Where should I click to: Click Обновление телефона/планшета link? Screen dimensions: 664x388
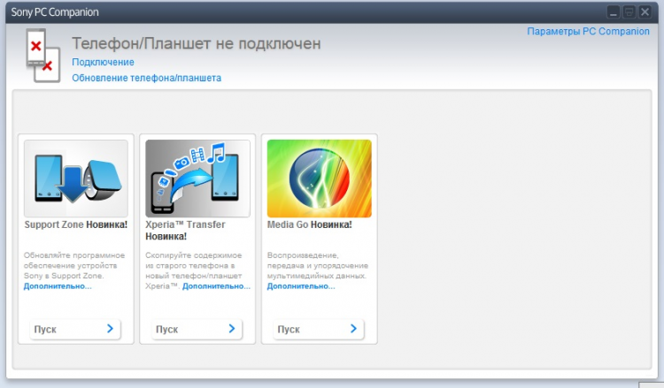(146, 78)
